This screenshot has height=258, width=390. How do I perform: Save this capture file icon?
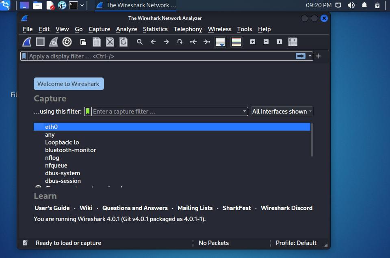(97, 42)
